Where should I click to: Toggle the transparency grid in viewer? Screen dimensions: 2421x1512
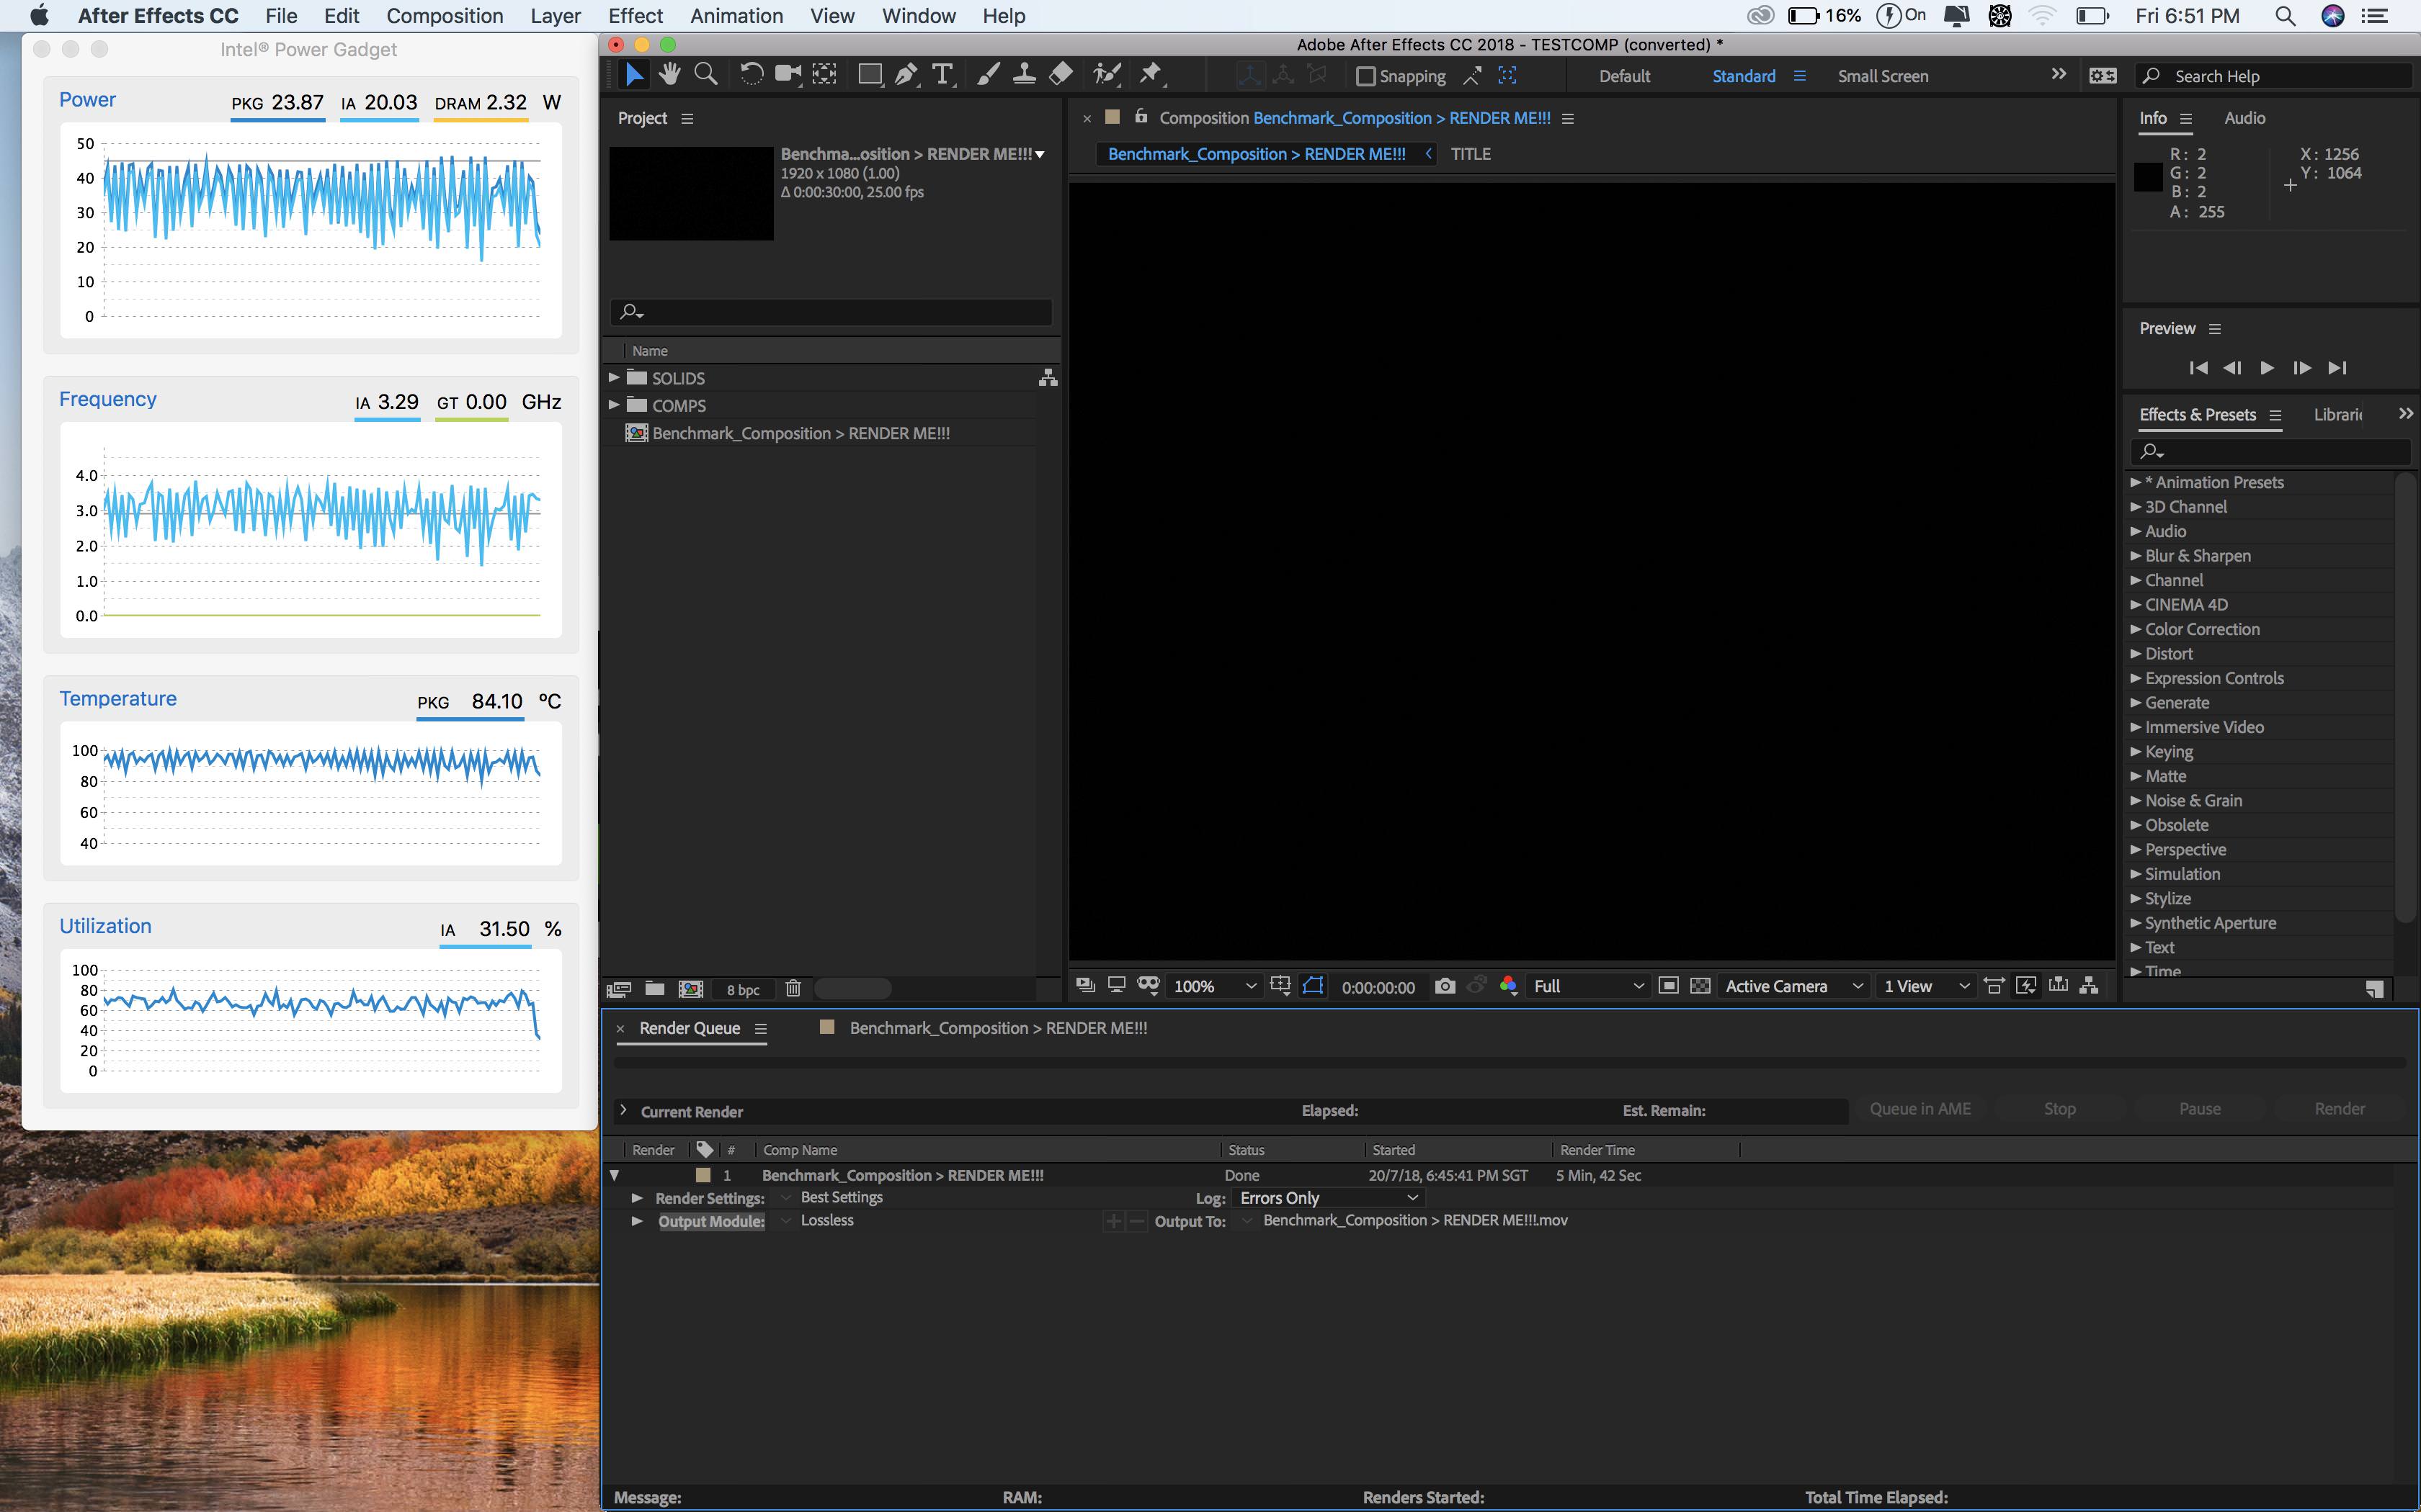[x=1700, y=986]
